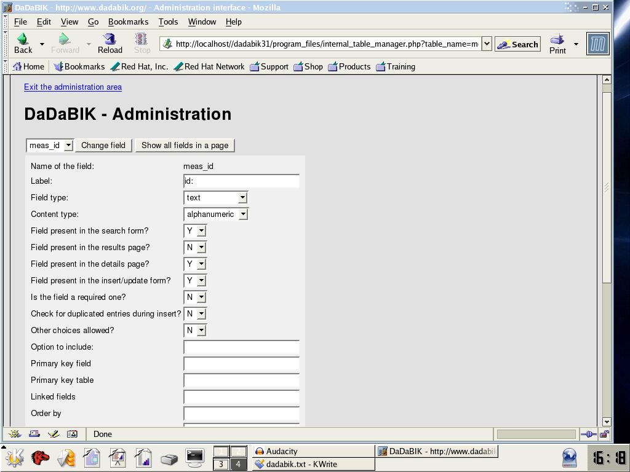Open the Field type dropdown
Image resolution: width=630 pixels, height=472 pixels.
[215, 197]
